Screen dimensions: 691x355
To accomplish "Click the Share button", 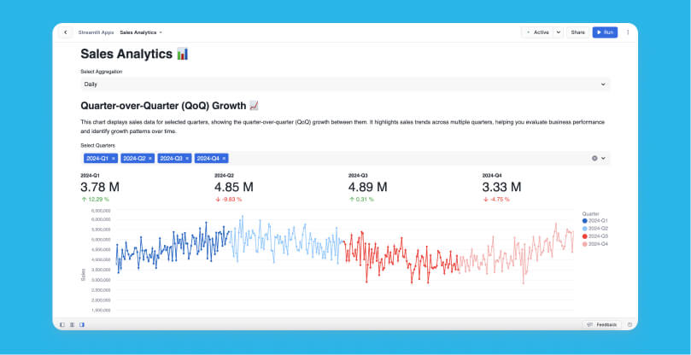I will coord(578,32).
